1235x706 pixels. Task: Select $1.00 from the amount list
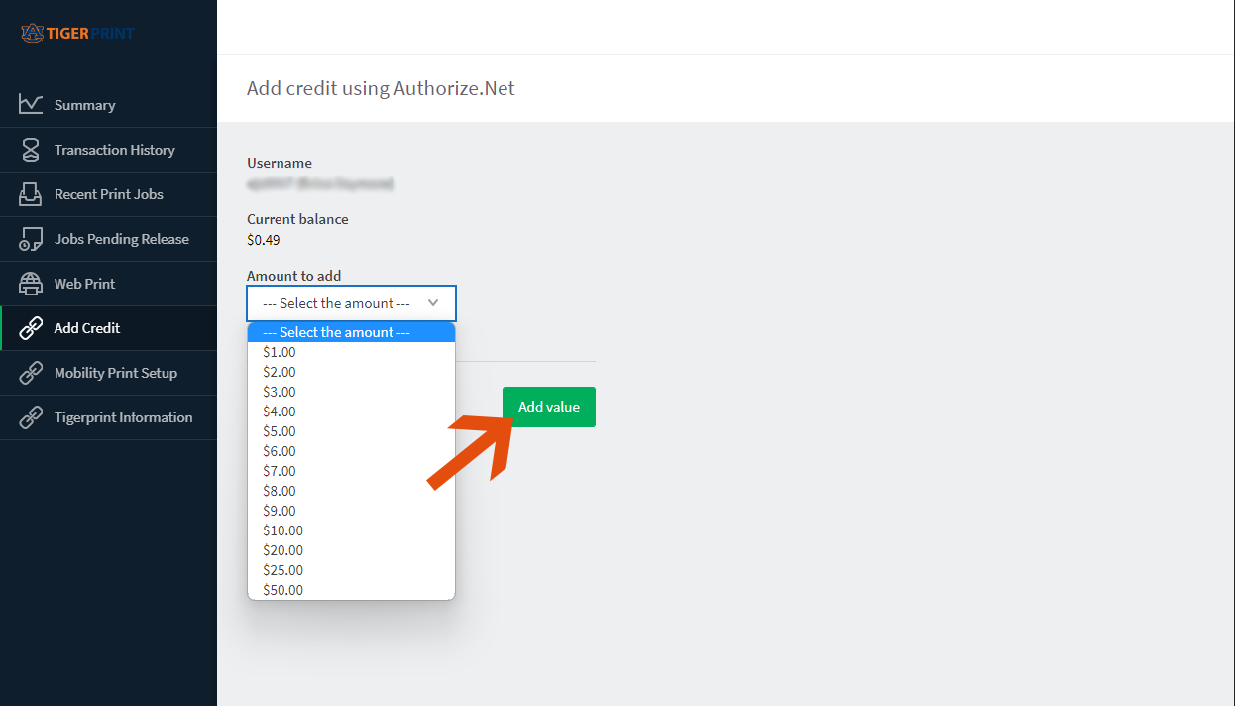coord(351,352)
